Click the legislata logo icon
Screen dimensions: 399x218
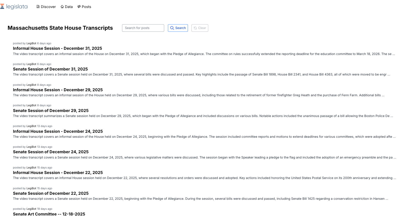coord(2,6)
